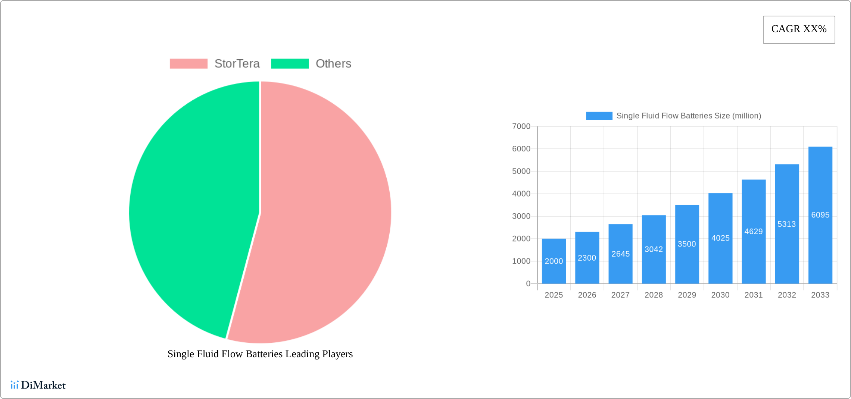Click the 2000 value label inside the 2025 bar
Screen dimensions: 851x399
coord(554,261)
